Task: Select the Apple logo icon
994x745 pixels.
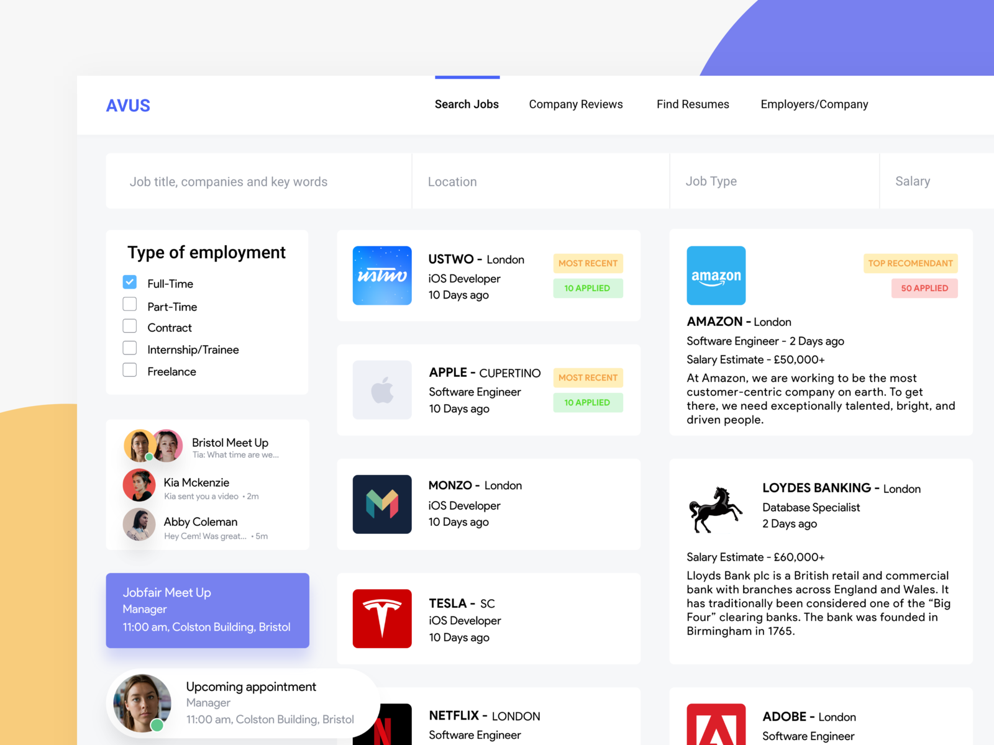Action: [381, 389]
